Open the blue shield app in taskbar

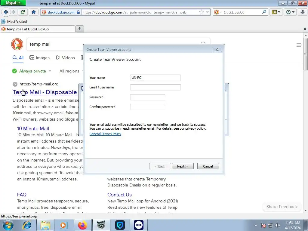pyautogui.click(x=120, y=225)
